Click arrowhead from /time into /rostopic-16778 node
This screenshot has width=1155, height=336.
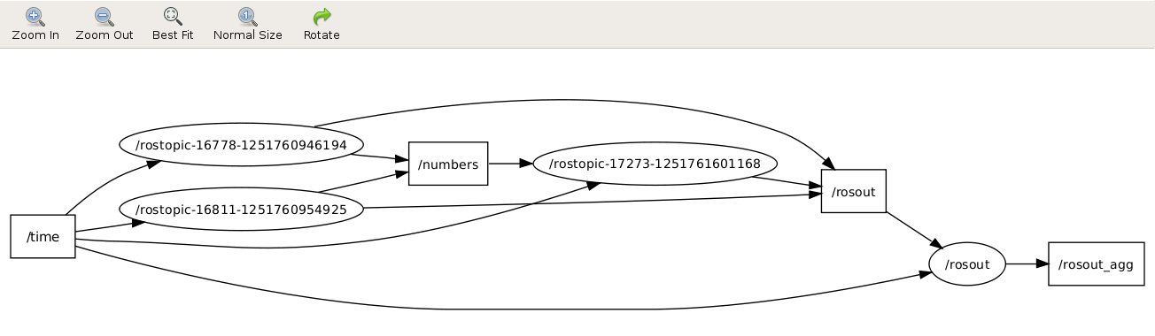point(153,164)
